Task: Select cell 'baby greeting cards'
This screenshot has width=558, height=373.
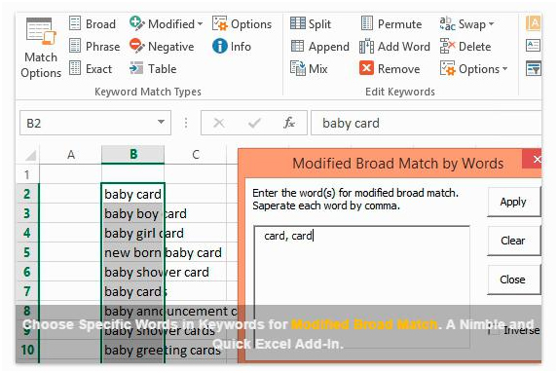Action: click(133, 350)
